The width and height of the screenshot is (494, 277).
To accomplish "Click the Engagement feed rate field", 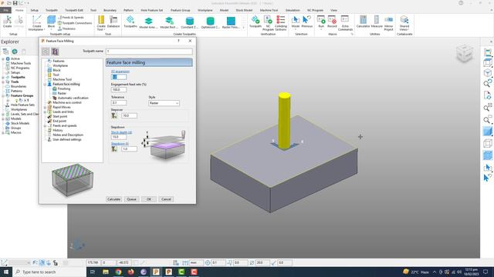I will pyautogui.click(x=119, y=89).
